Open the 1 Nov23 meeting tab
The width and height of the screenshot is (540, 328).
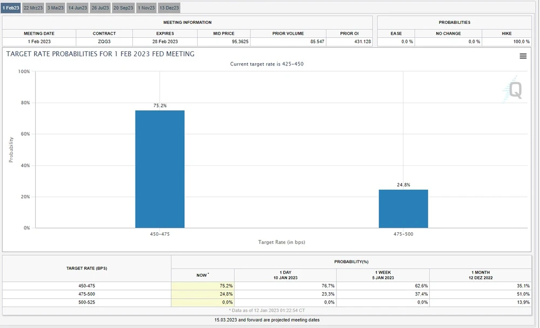coord(146,8)
